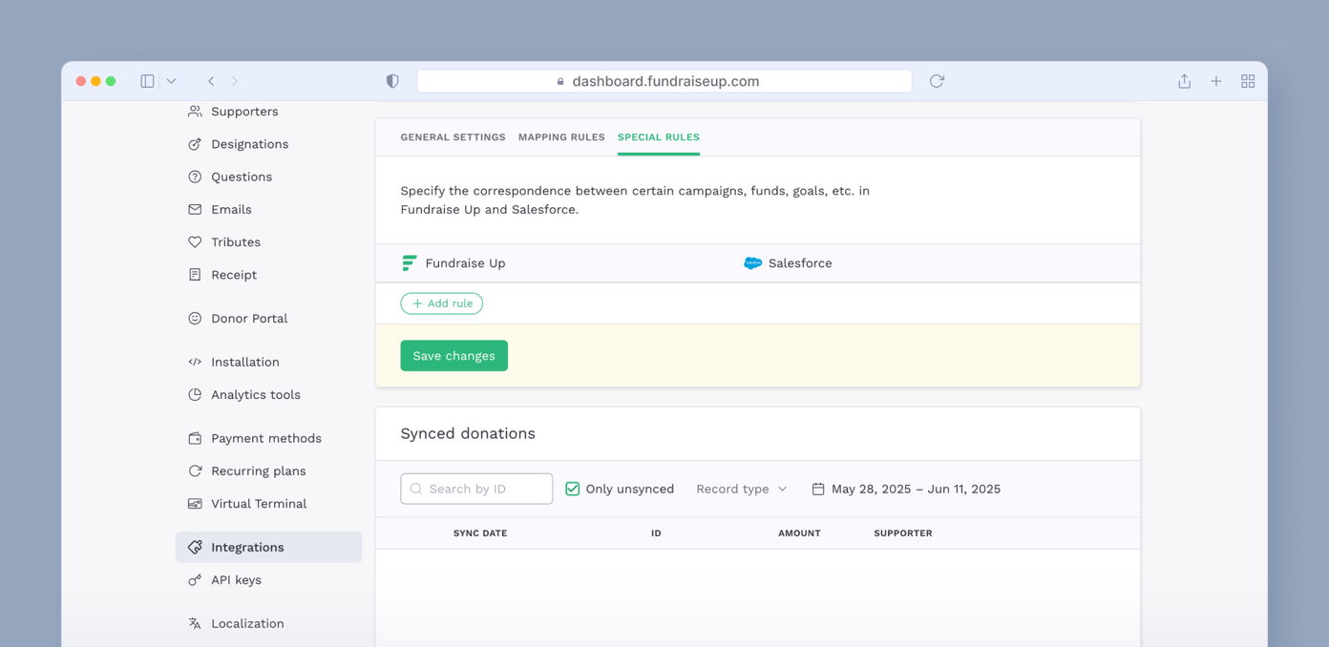1329x647 pixels.
Task: Click the Save changes button
Action: (x=454, y=355)
